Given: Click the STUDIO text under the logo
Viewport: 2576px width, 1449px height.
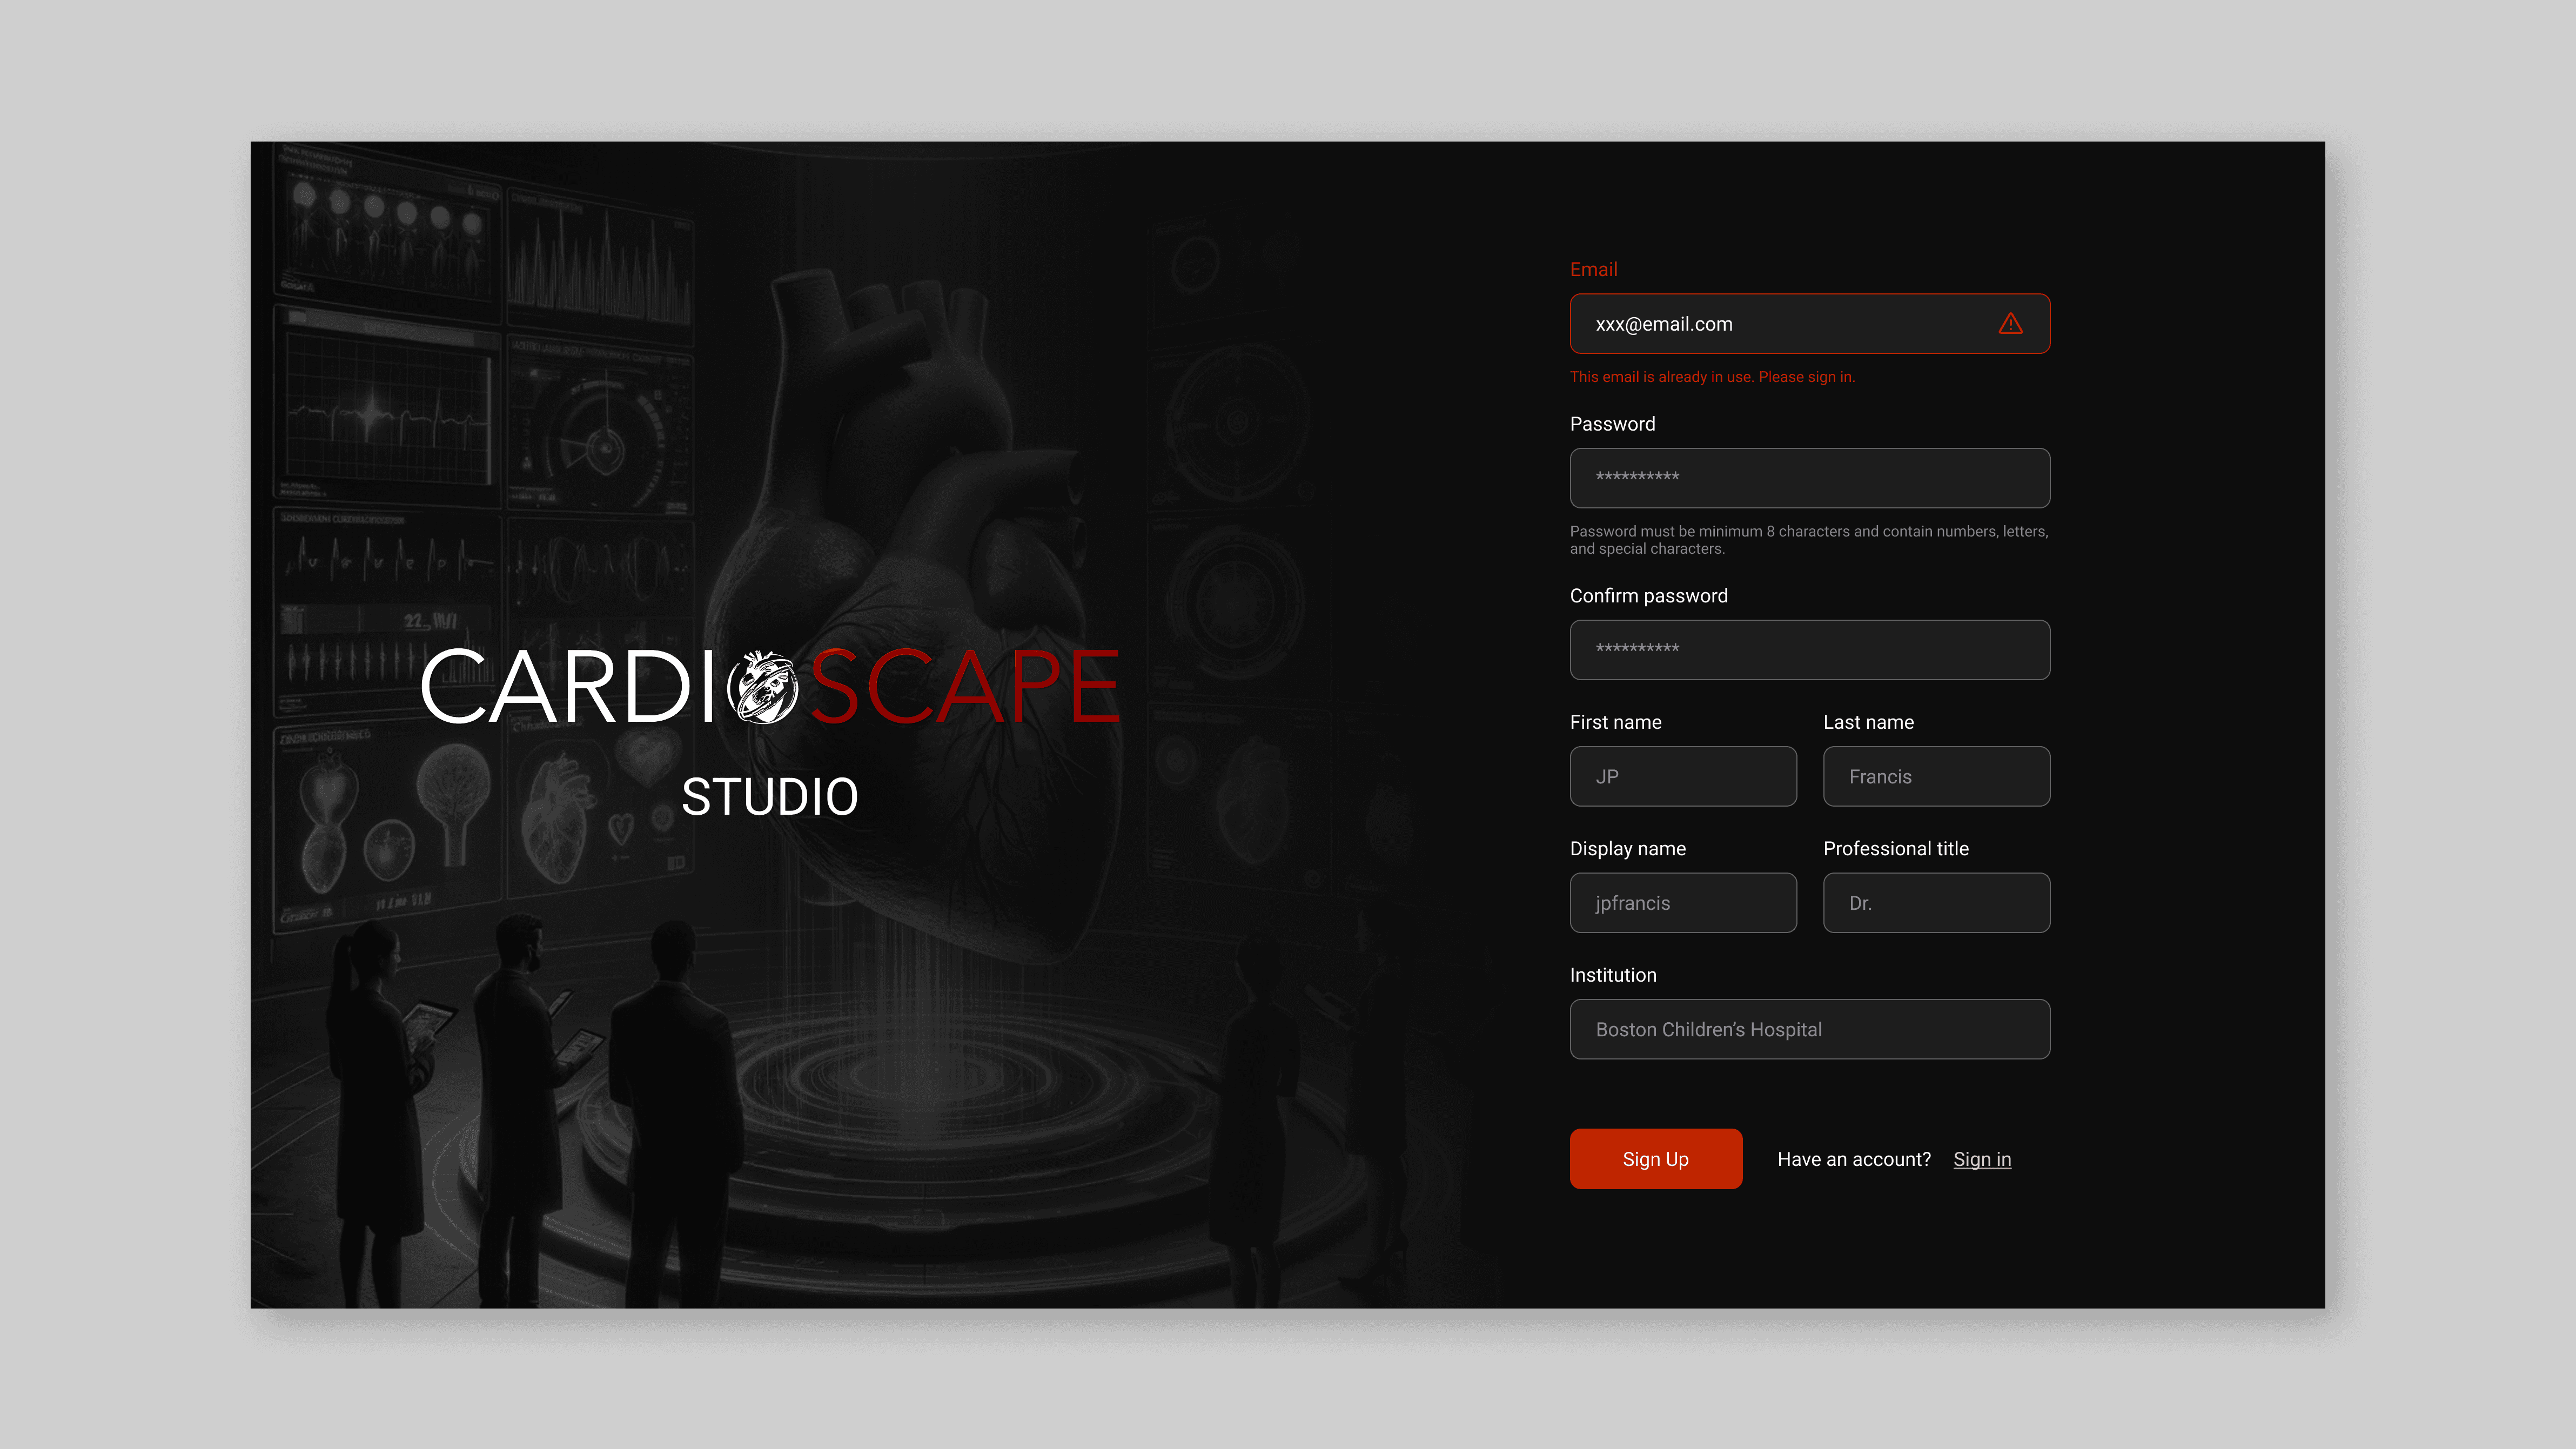Looking at the screenshot, I should [x=770, y=797].
